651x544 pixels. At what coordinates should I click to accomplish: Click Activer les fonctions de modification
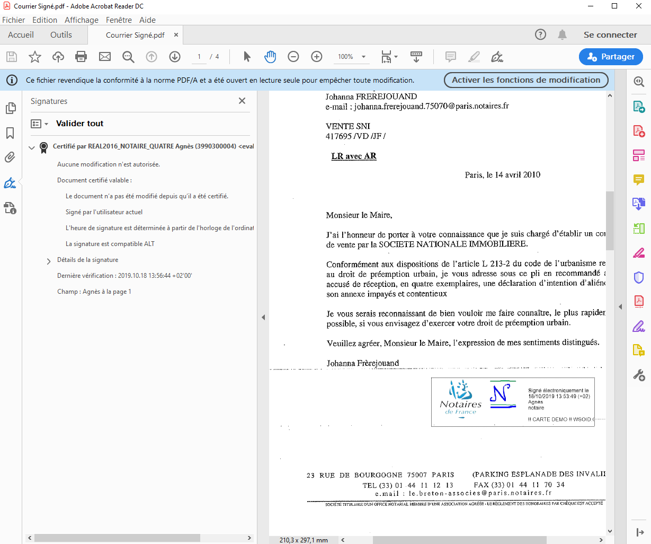tap(526, 80)
